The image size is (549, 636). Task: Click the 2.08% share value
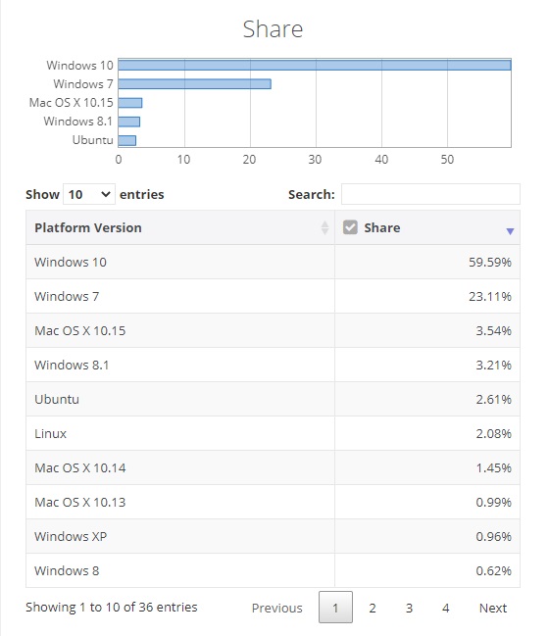pos(493,433)
